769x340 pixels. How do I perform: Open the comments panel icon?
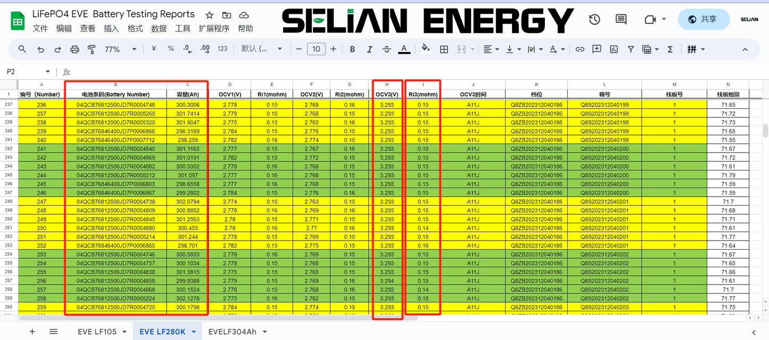(621, 20)
